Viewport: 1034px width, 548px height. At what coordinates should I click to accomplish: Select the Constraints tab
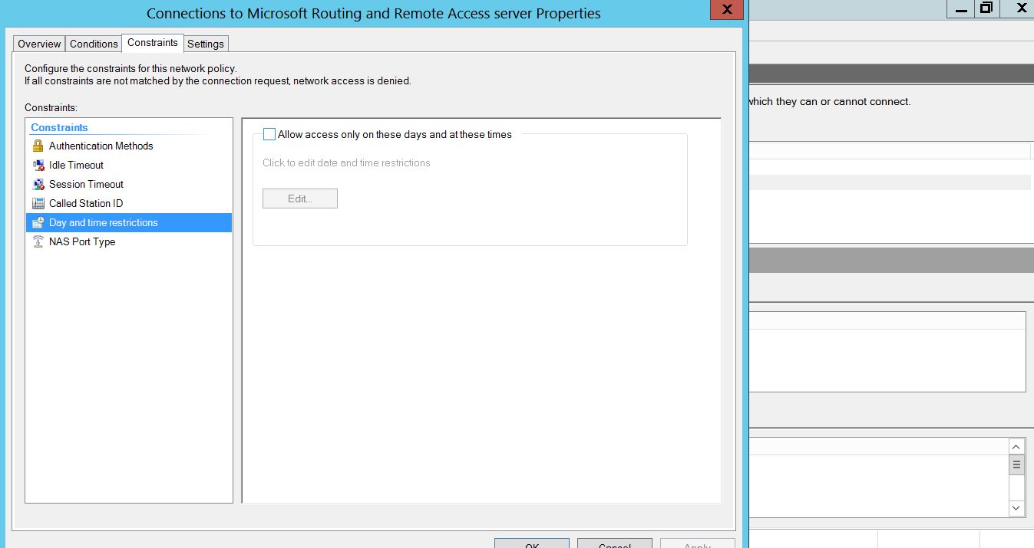click(153, 43)
